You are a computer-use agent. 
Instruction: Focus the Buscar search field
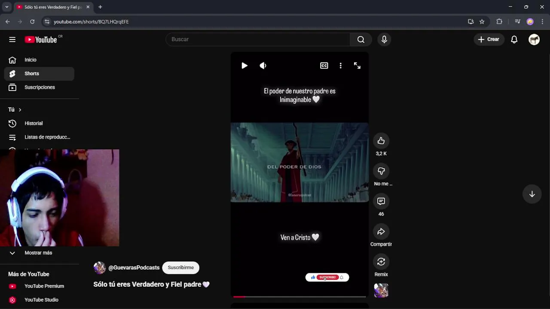tap(258, 39)
